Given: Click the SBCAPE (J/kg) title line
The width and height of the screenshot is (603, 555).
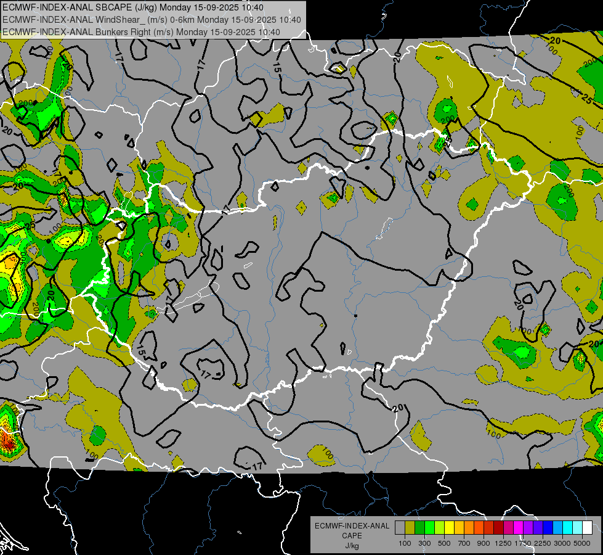Looking at the screenshot, I should (132, 7).
